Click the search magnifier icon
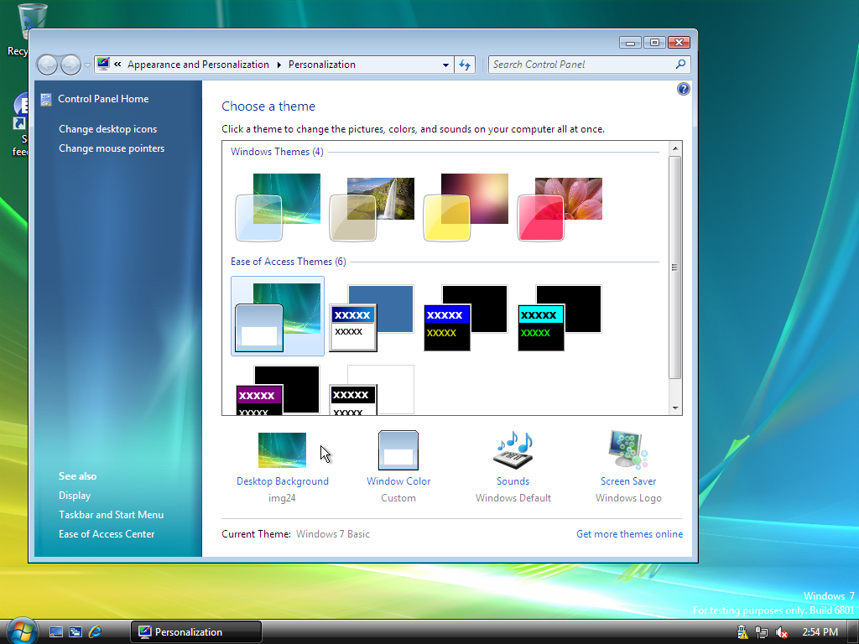 (x=680, y=64)
